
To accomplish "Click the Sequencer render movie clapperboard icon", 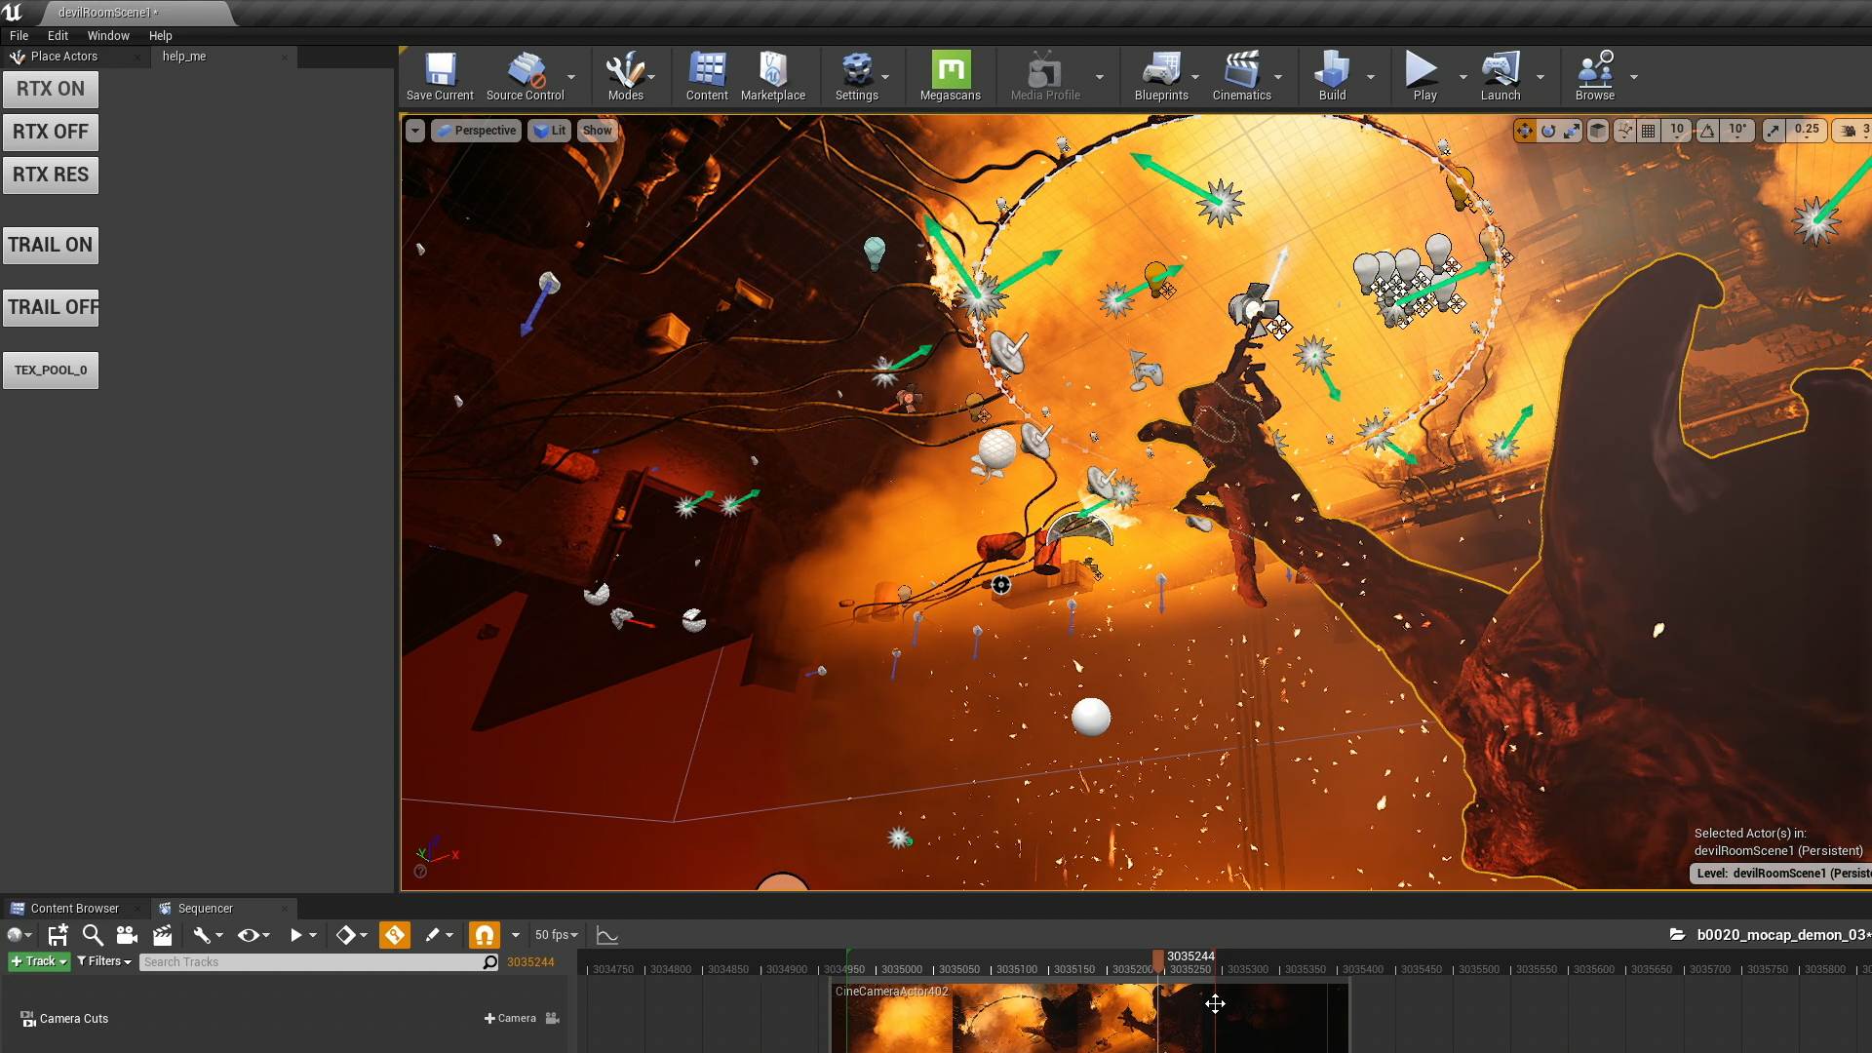I will [162, 935].
